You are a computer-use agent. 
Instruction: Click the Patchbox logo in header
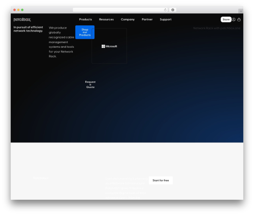click(22, 20)
